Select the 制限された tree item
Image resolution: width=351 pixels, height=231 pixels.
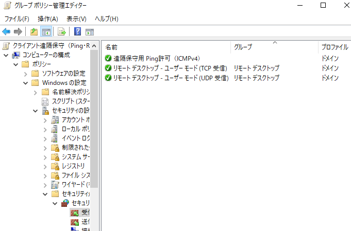tap(76, 148)
